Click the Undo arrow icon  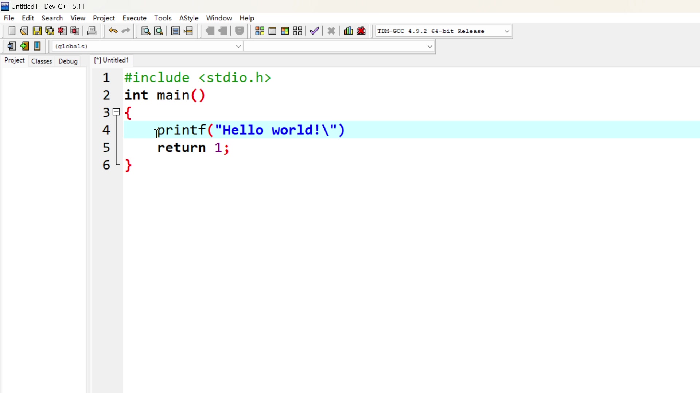(x=113, y=31)
